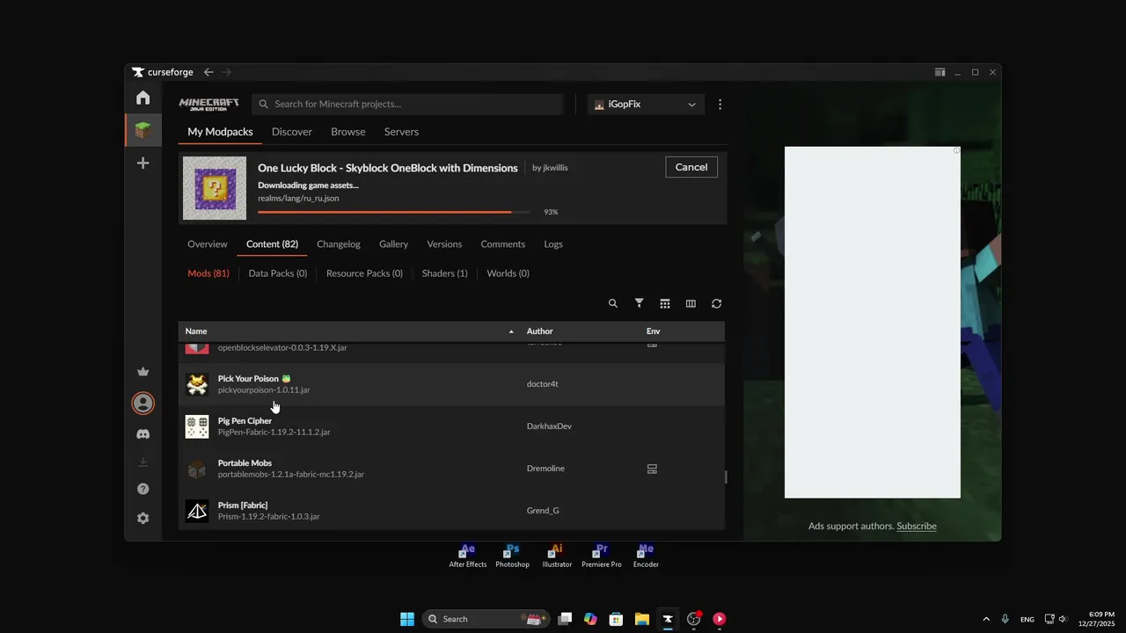
Task: Open the Discover tab
Action: tap(292, 132)
